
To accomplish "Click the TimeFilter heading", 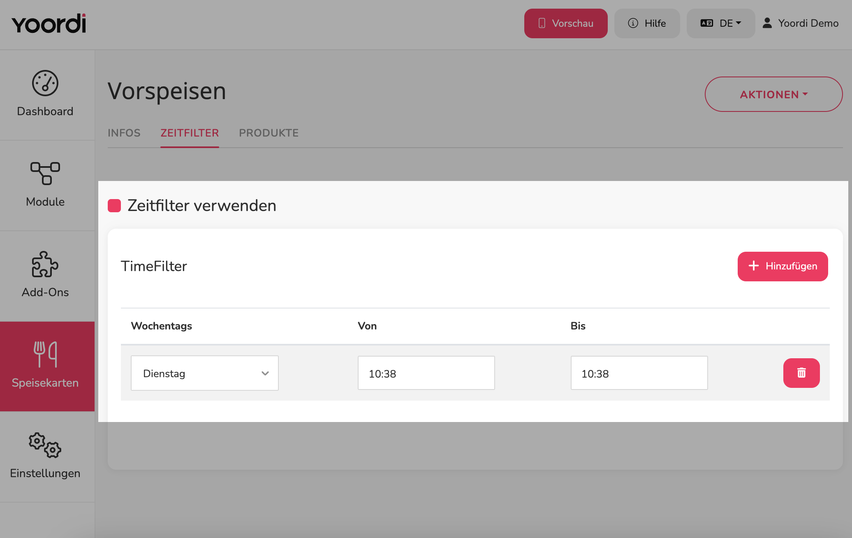I will pos(154,266).
